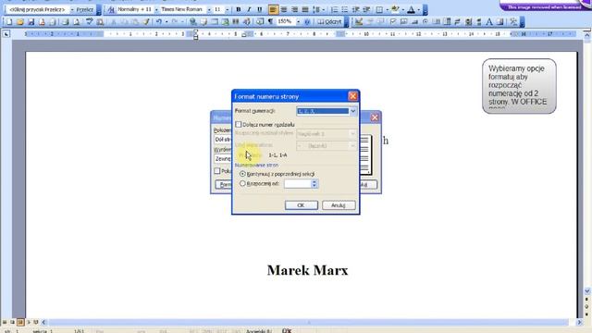The image size is (592, 333).
Task: Click the font color A icon
Action: 411,9
